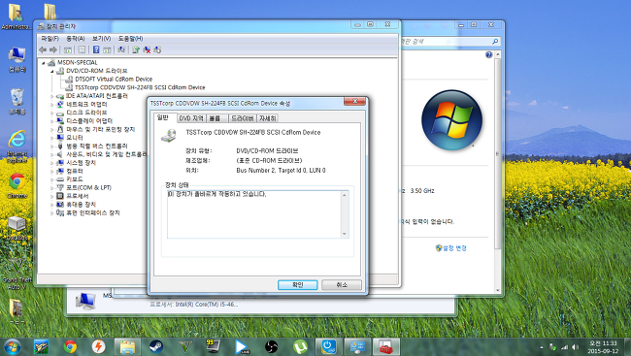Click the help icon in System window

[x=488, y=54]
